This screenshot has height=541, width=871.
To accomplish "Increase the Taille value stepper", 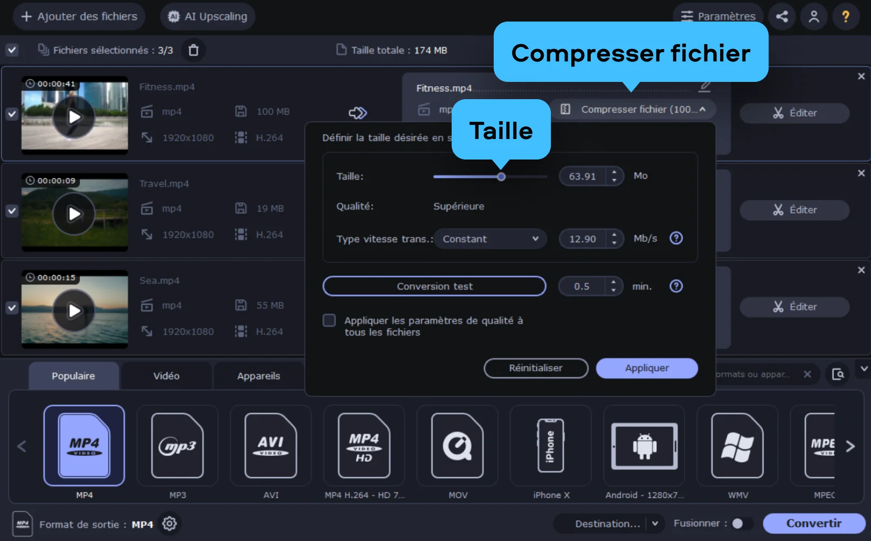I will (614, 172).
